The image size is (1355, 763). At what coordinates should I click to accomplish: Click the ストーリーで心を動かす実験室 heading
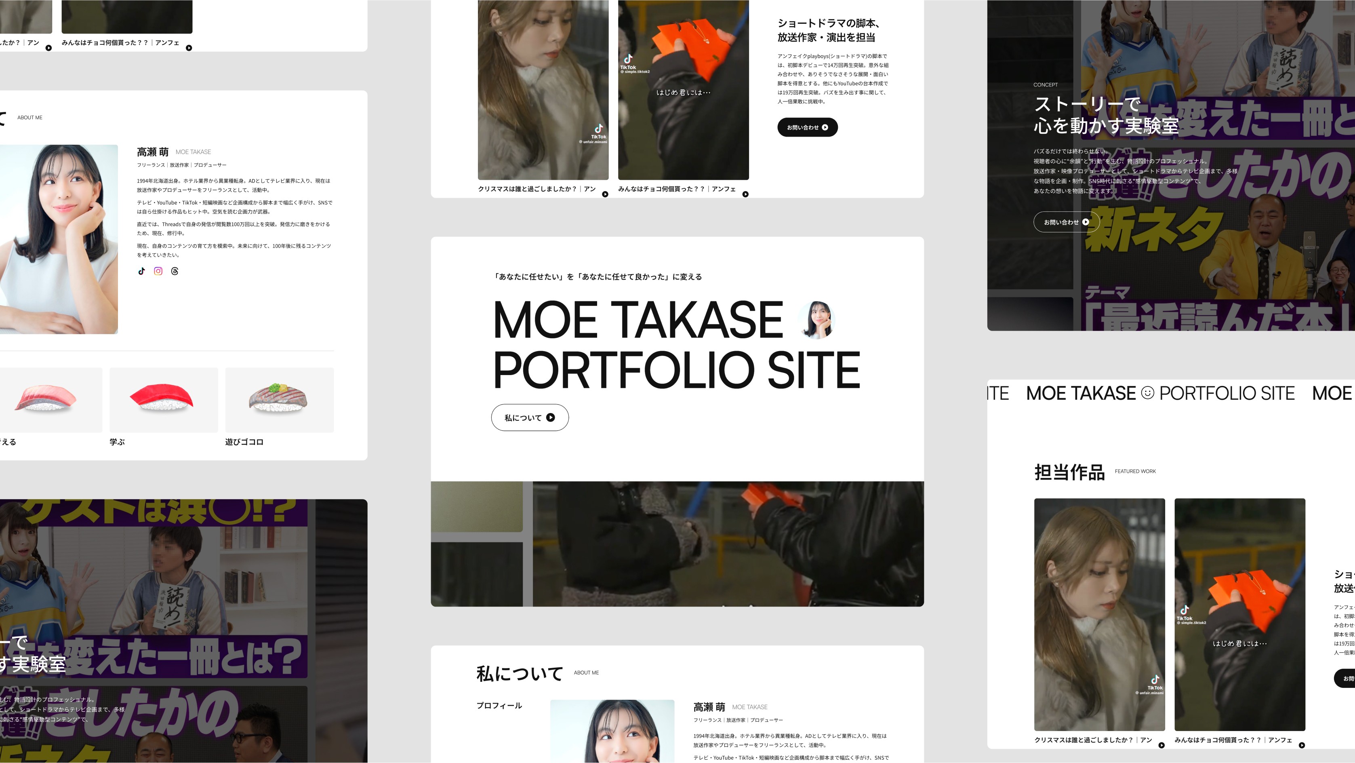[x=1106, y=115]
